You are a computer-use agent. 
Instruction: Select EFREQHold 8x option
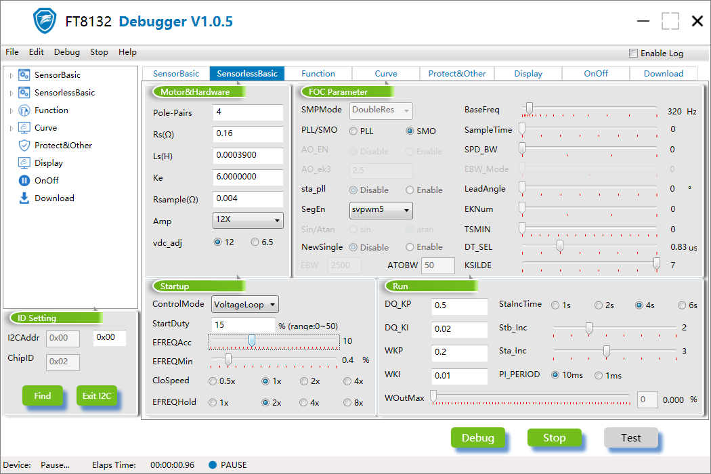tap(347, 403)
